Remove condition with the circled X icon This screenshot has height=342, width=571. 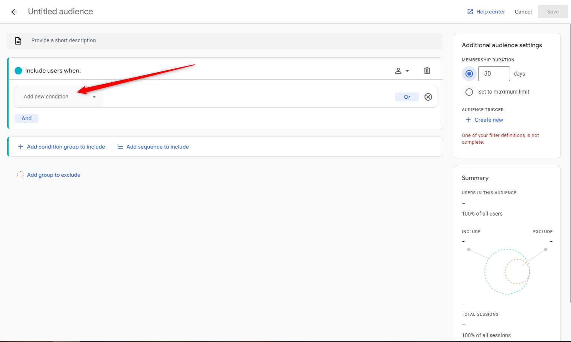pyautogui.click(x=428, y=97)
